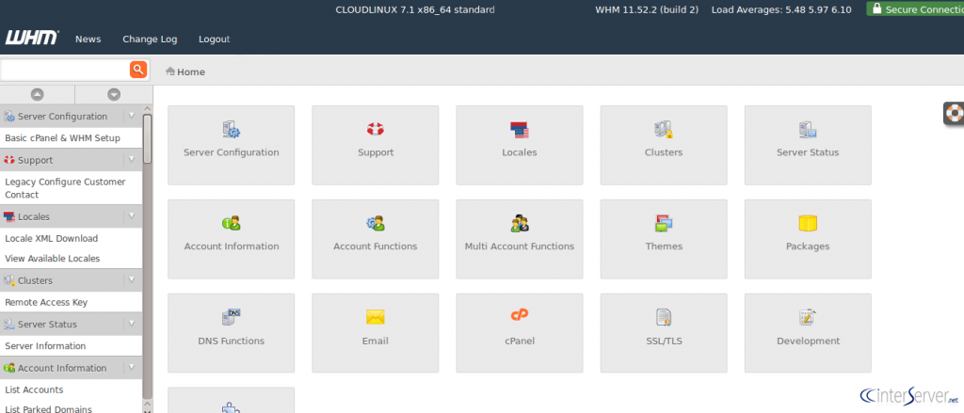The image size is (964, 413).
Task: Collapse the Support sidebar section
Action: (132, 159)
